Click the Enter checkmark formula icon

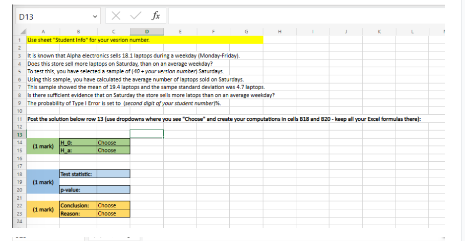point(135,16)
